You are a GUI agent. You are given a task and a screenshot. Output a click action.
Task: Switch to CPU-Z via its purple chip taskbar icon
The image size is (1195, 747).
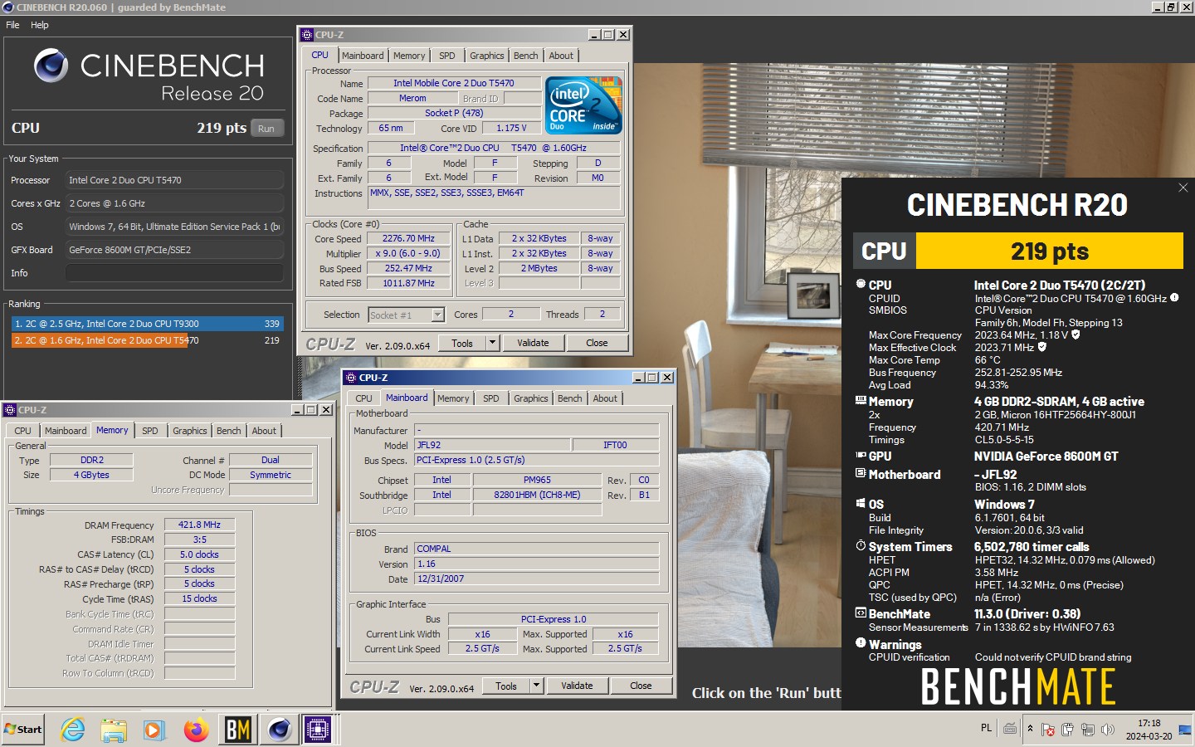pyautogui.click(x=318, y=730)
